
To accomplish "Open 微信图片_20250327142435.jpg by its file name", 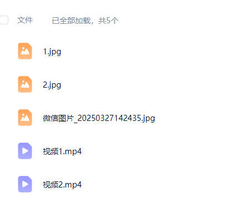I will pyautogui.click(x=99, y=118).
